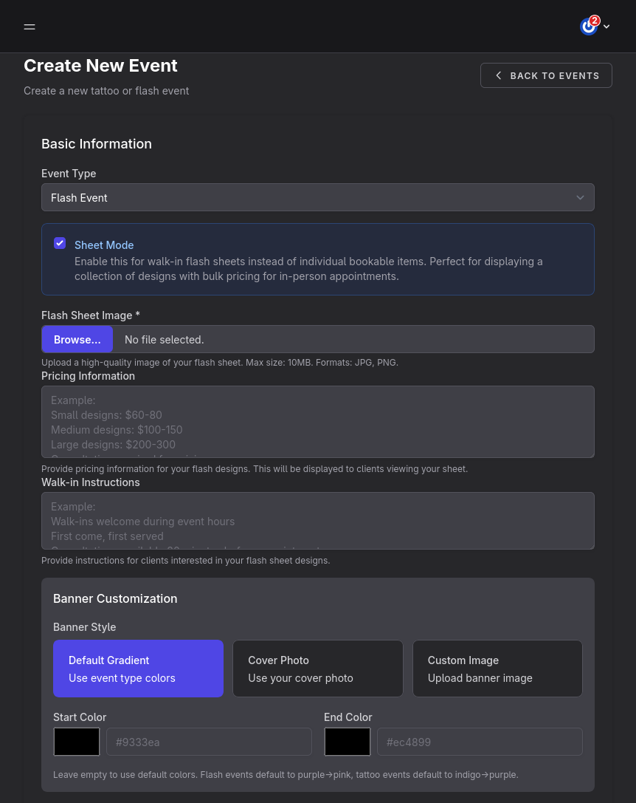
Task: Click the Start Color hex input field
Action: click(209, 742)
